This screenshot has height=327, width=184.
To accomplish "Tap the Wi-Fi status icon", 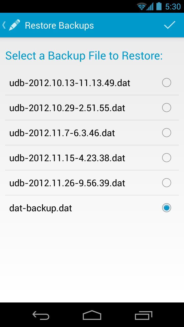I will [141, 6].
